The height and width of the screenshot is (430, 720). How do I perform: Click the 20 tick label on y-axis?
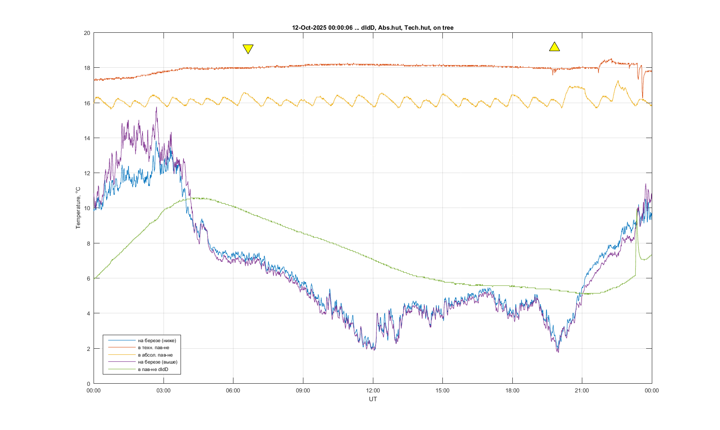pos(87,33)
